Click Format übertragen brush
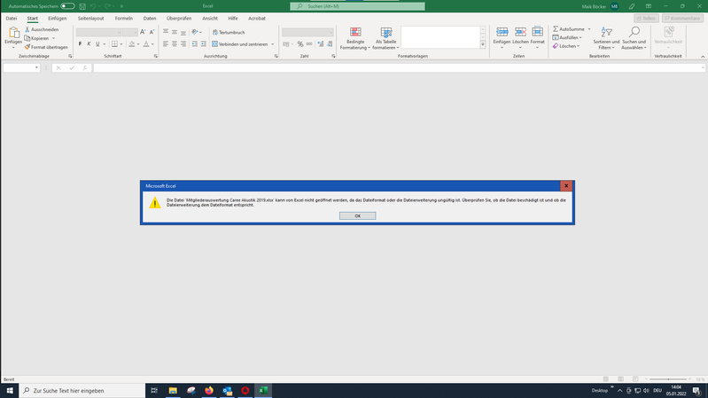Viewport: 708px width, 398px height. [x=27, y=47]
